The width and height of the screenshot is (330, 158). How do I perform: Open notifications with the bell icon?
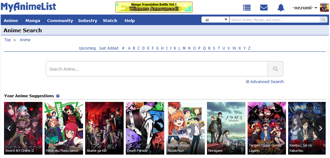(x=281, y=7)
